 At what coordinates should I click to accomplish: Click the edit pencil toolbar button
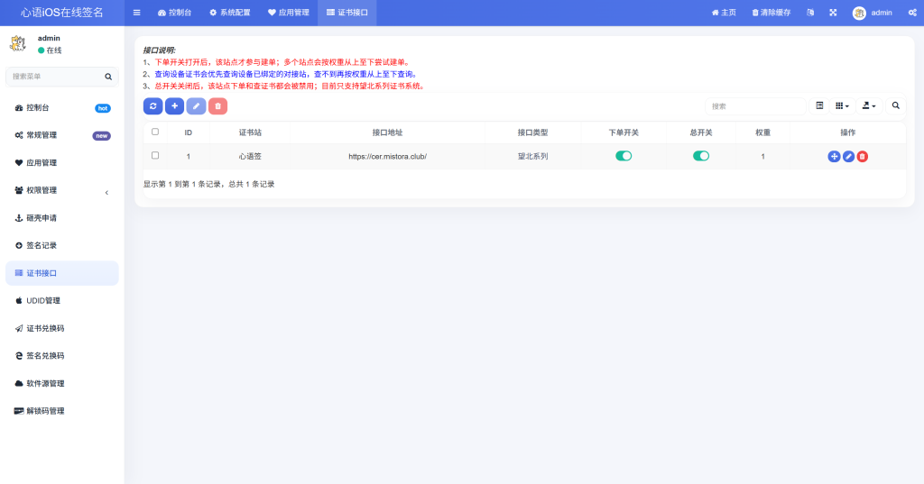196,106
